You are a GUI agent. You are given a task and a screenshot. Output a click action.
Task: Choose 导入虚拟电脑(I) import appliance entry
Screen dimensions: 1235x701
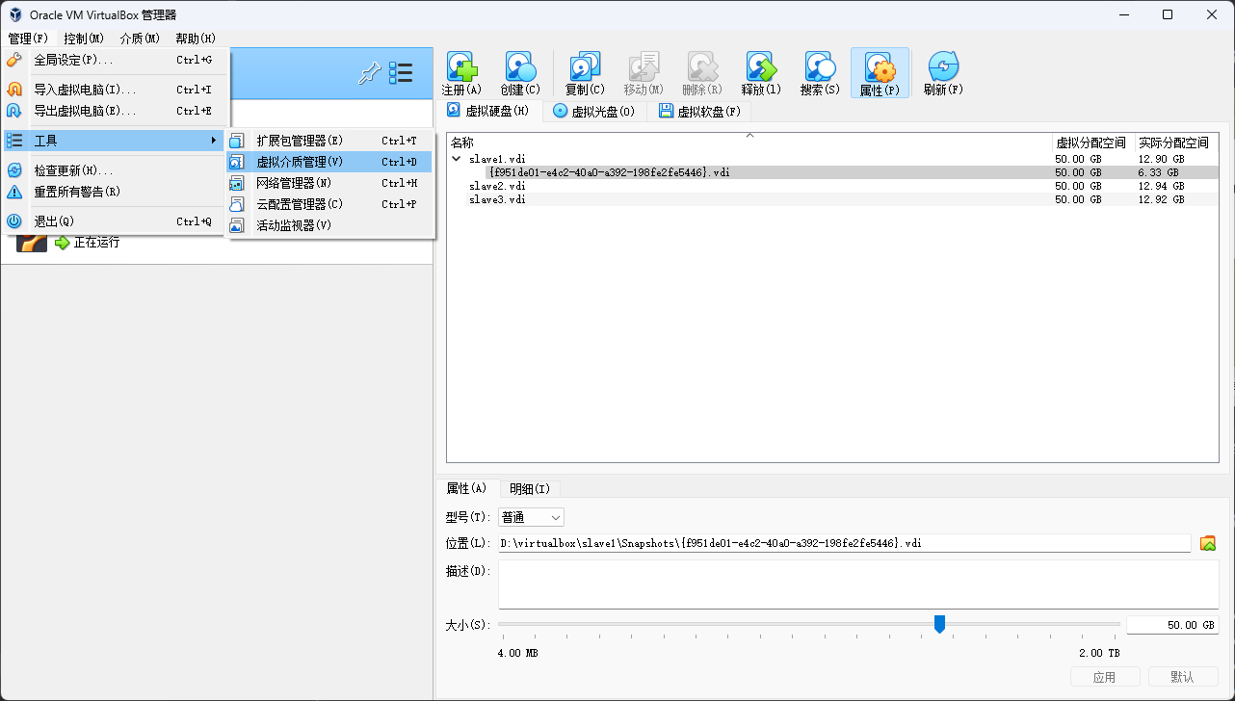point(116,90)
